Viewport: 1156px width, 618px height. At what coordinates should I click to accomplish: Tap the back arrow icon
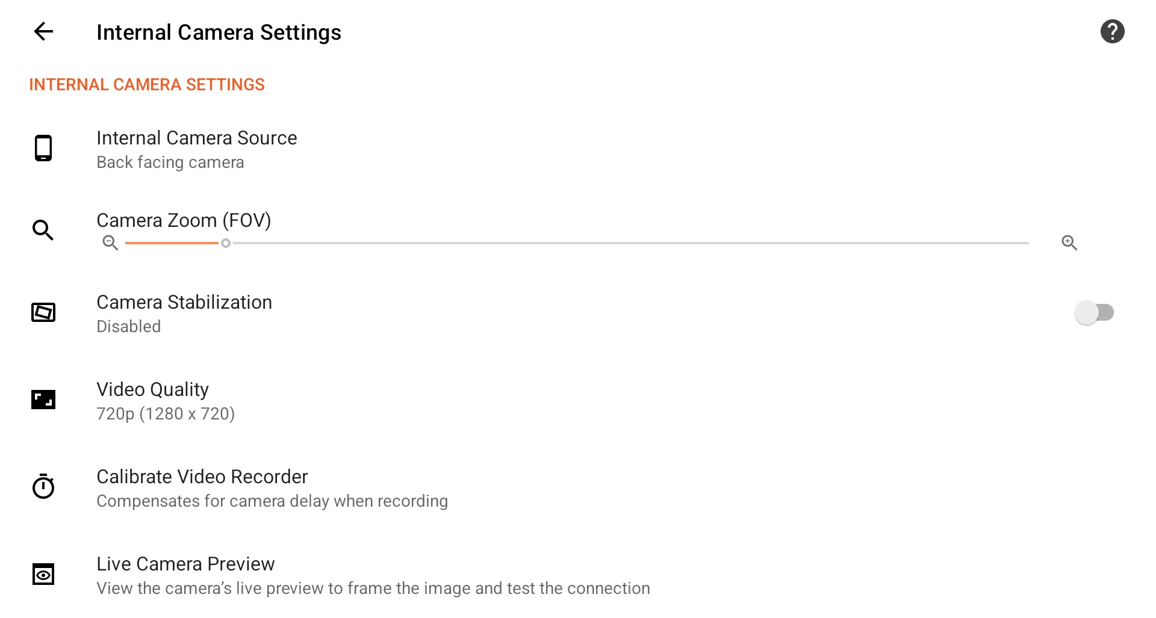click(x=43, y=31)
